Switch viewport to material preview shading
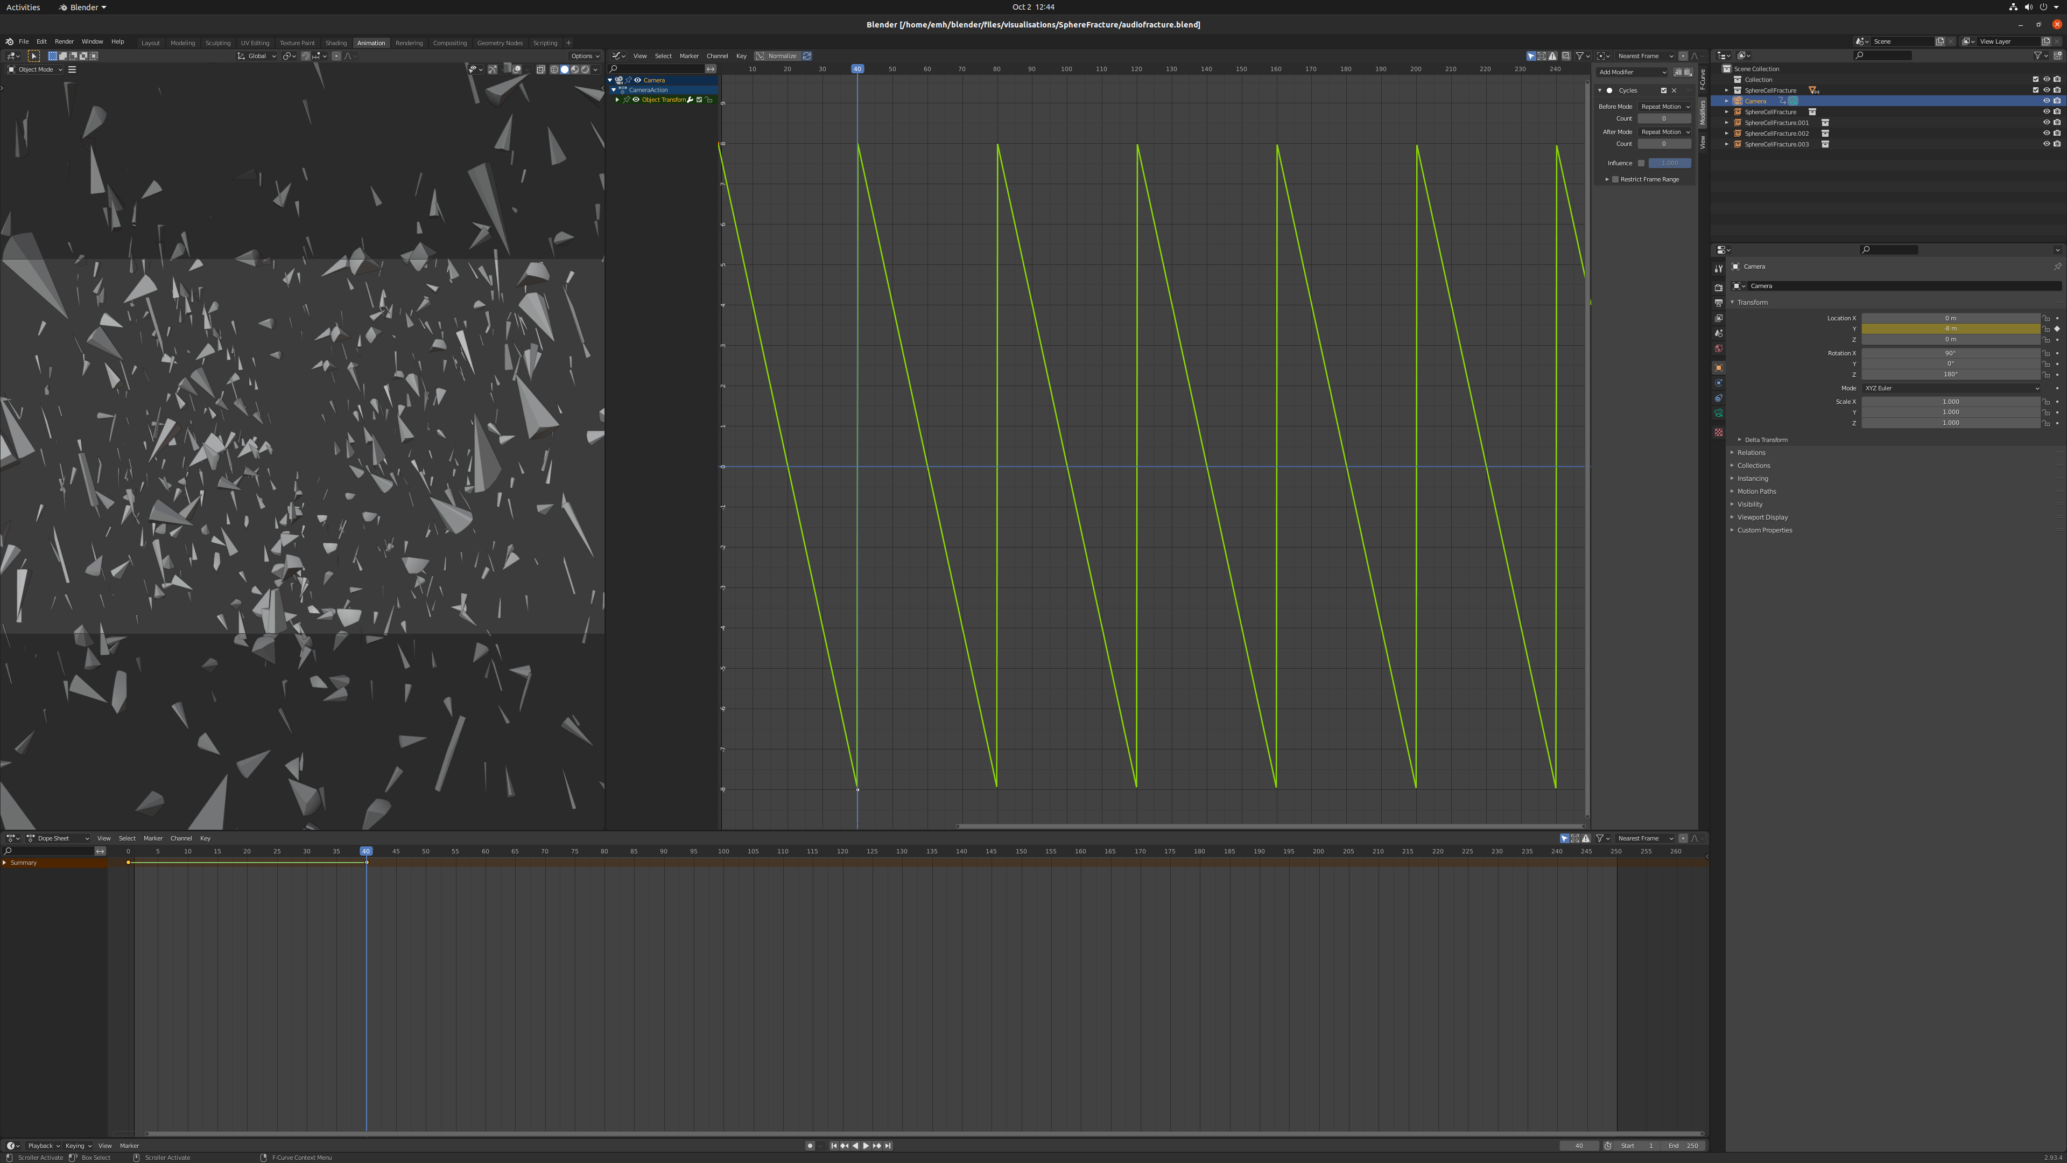Screen dimensions: 2067x1163 [574, 69]
